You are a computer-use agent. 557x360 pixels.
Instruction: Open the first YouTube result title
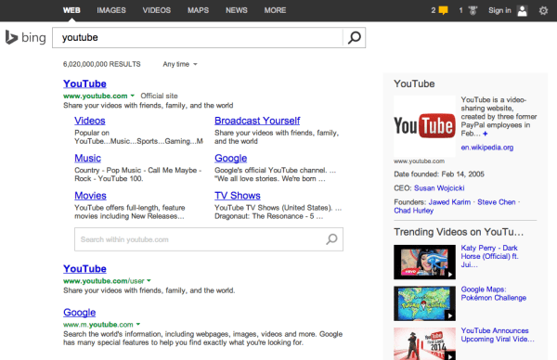coord(84,84)
